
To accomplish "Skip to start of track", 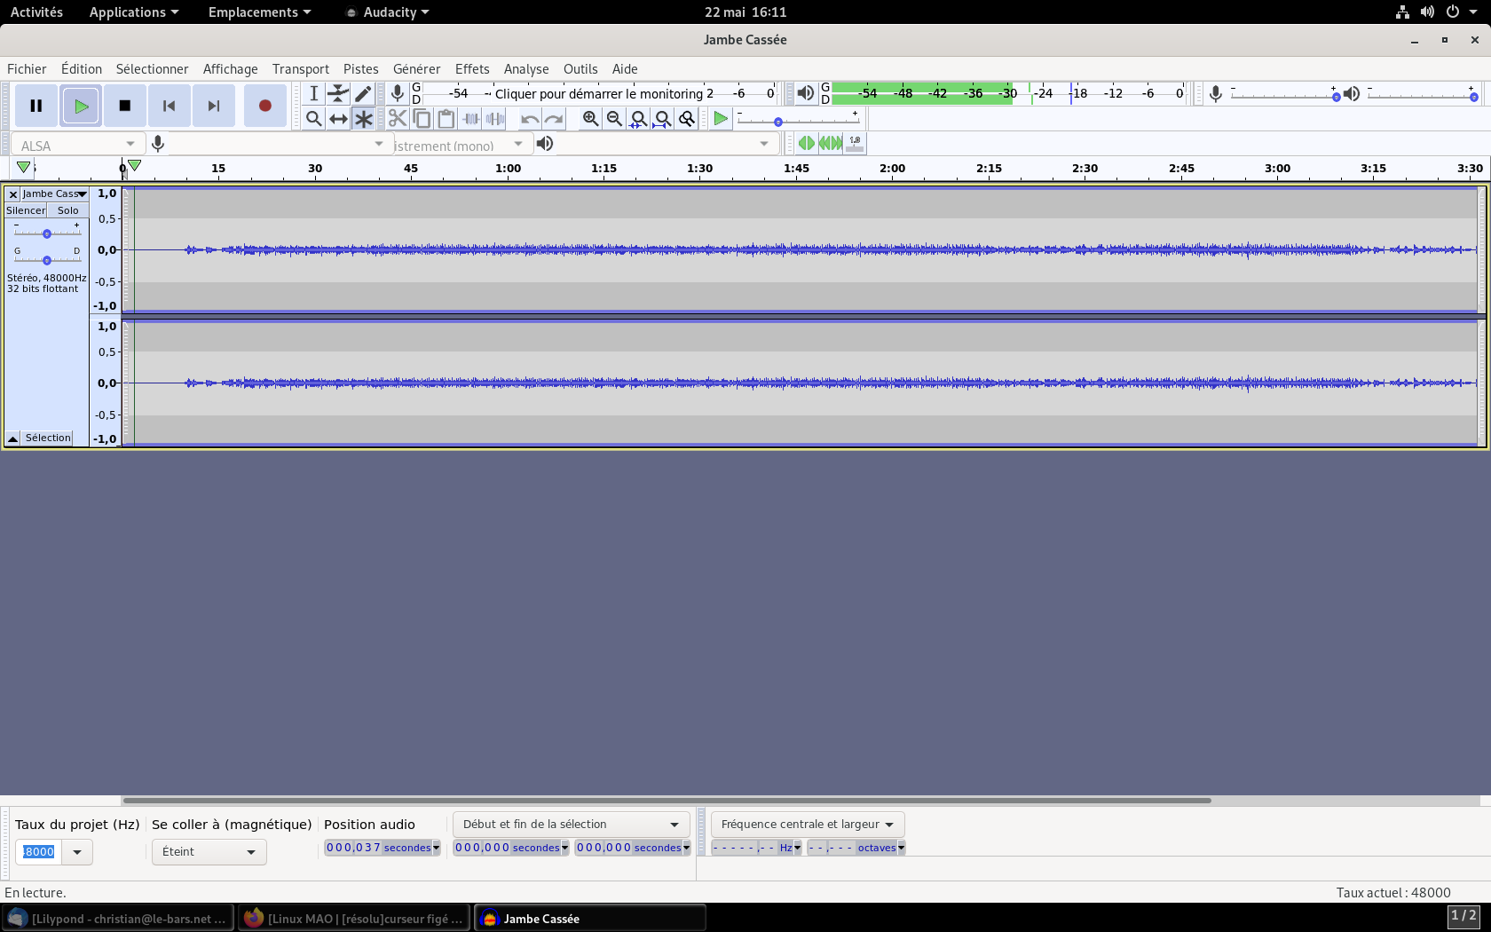I will [x=169, y=106].
